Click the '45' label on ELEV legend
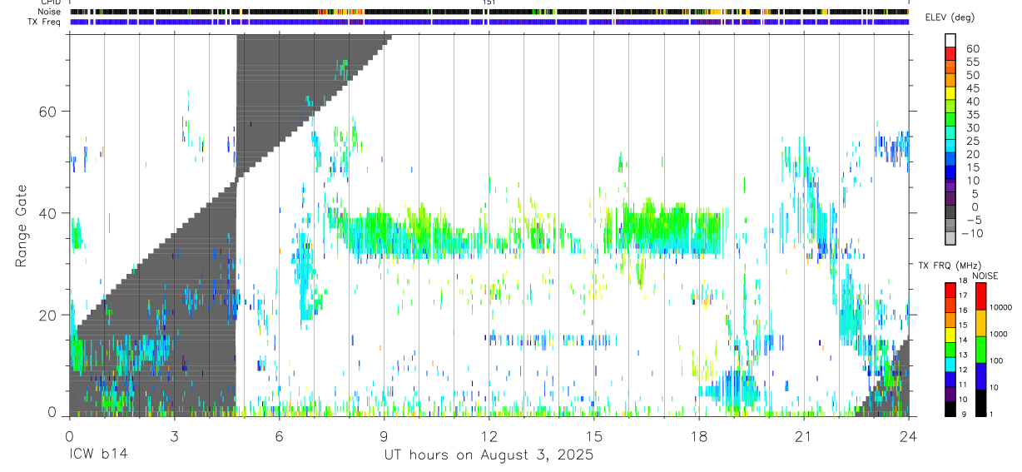1022x472 pixels. [971, 89]
